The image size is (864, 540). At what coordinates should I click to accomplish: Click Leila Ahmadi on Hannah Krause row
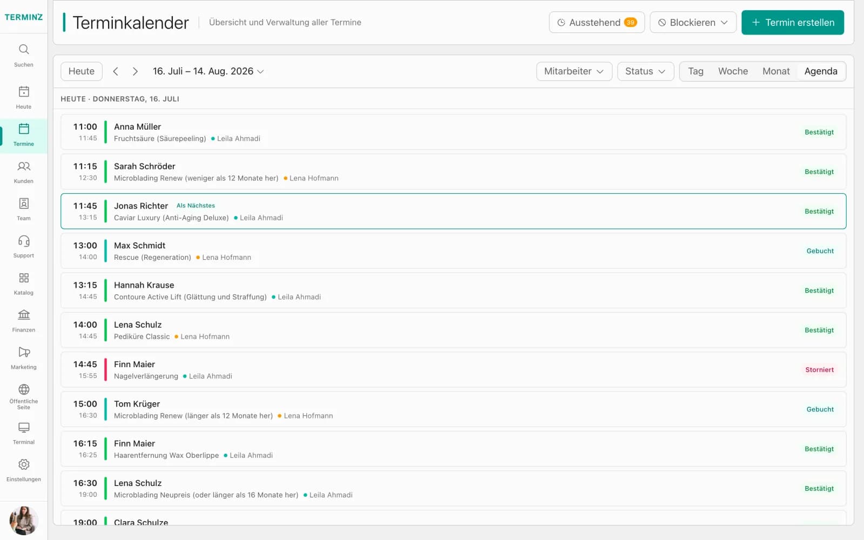299,297
